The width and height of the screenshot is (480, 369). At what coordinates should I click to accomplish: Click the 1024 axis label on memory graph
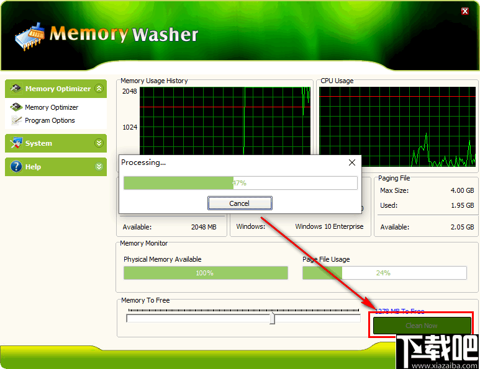130,127
